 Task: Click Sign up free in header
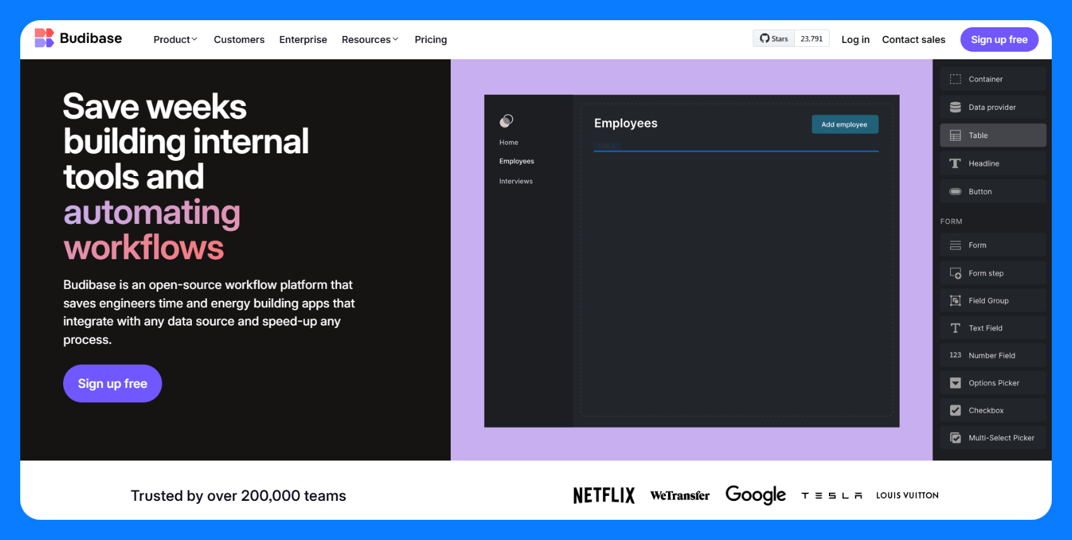click(999, 39)
